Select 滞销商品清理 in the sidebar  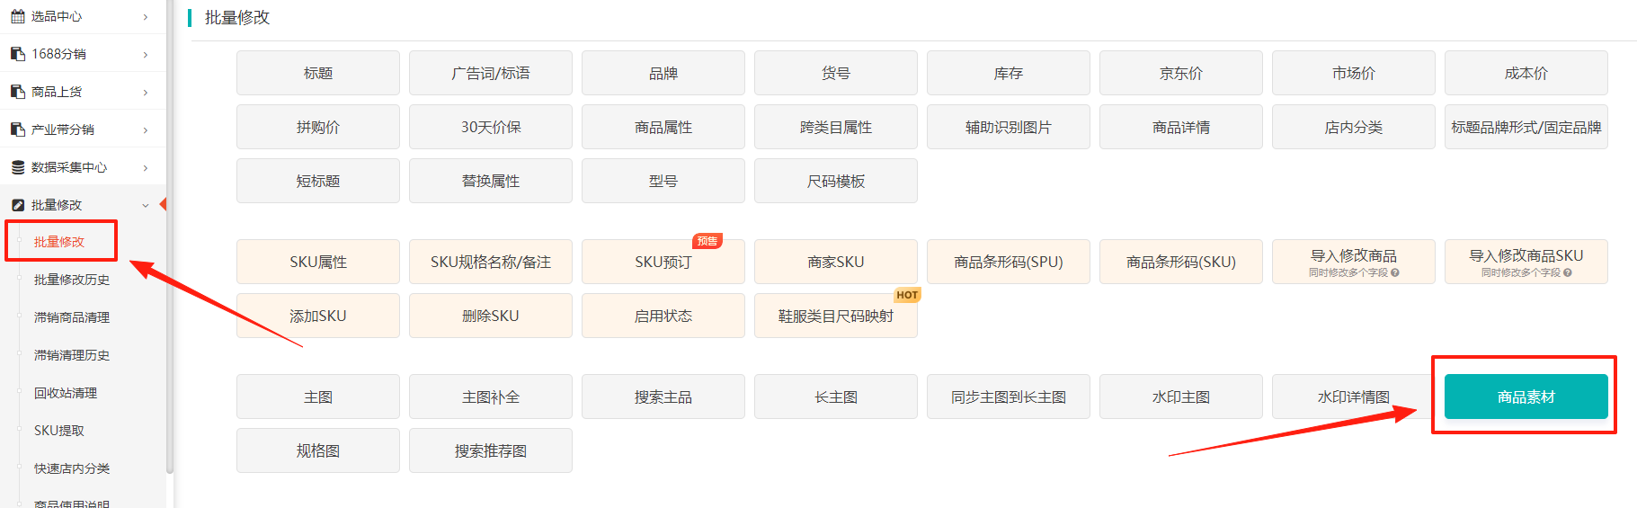72,317
